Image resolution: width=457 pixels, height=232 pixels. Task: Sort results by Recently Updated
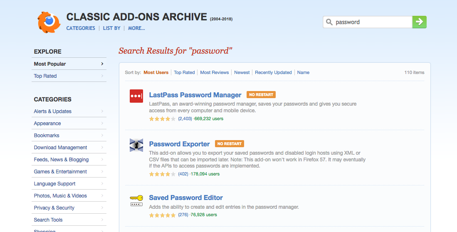coord(273,72)
